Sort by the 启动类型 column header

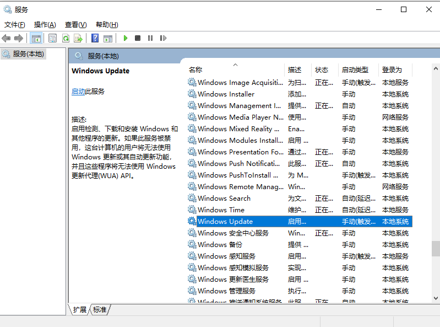[358, 69]
